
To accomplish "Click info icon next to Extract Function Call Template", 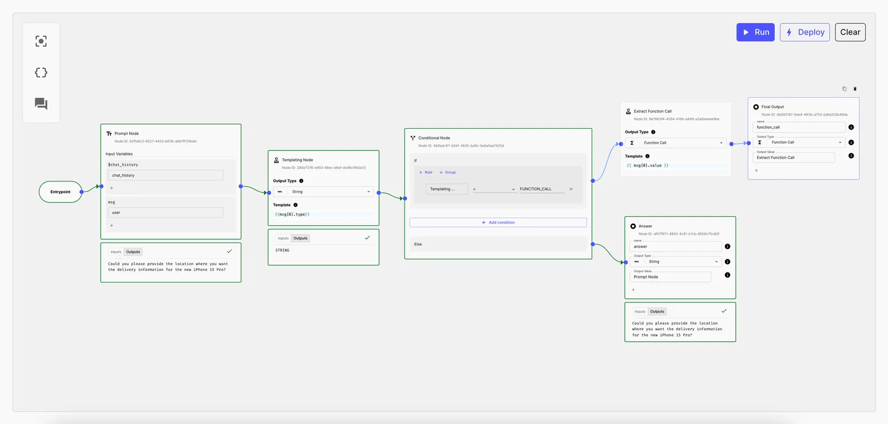I will (x=647, y=157).
